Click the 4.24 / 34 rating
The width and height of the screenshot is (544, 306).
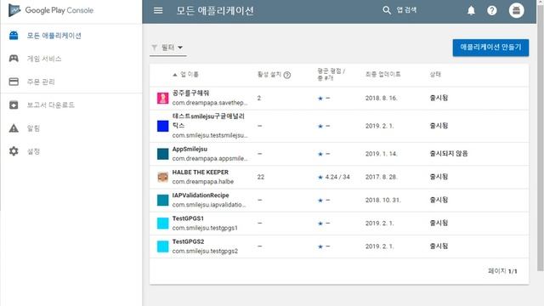tap(337, 177)
